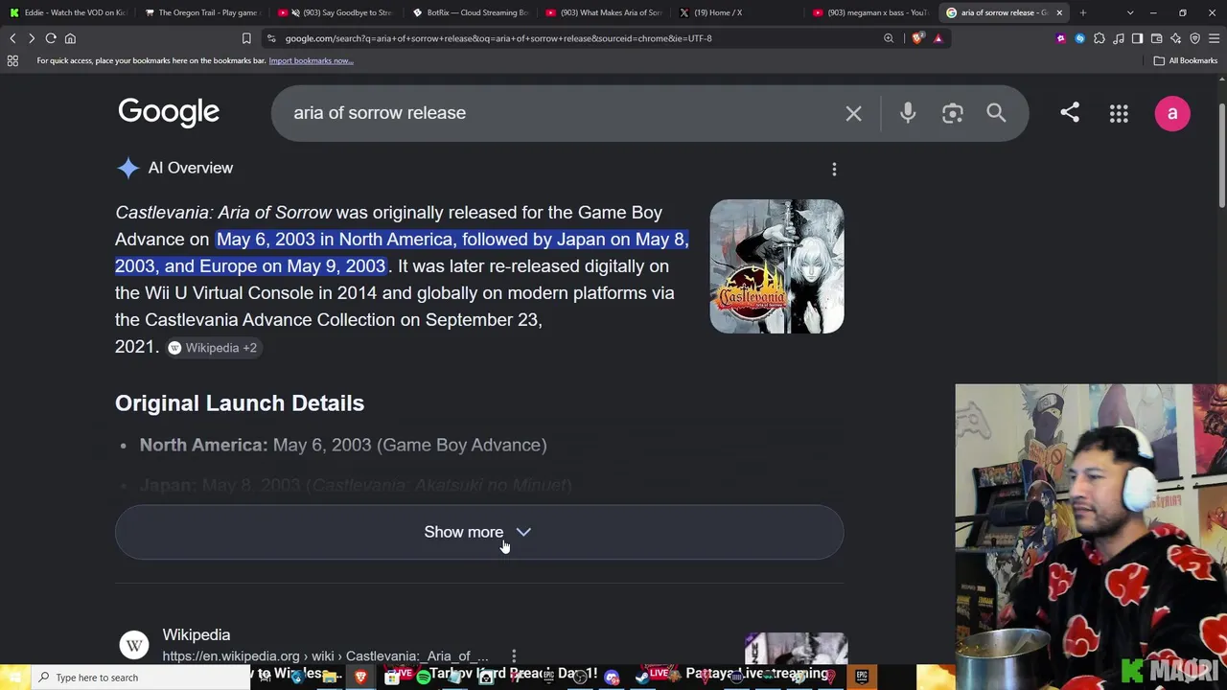The image size is (1227, 690).
Task: Open the Spotify taskbar icon
Action: point(423,678)
